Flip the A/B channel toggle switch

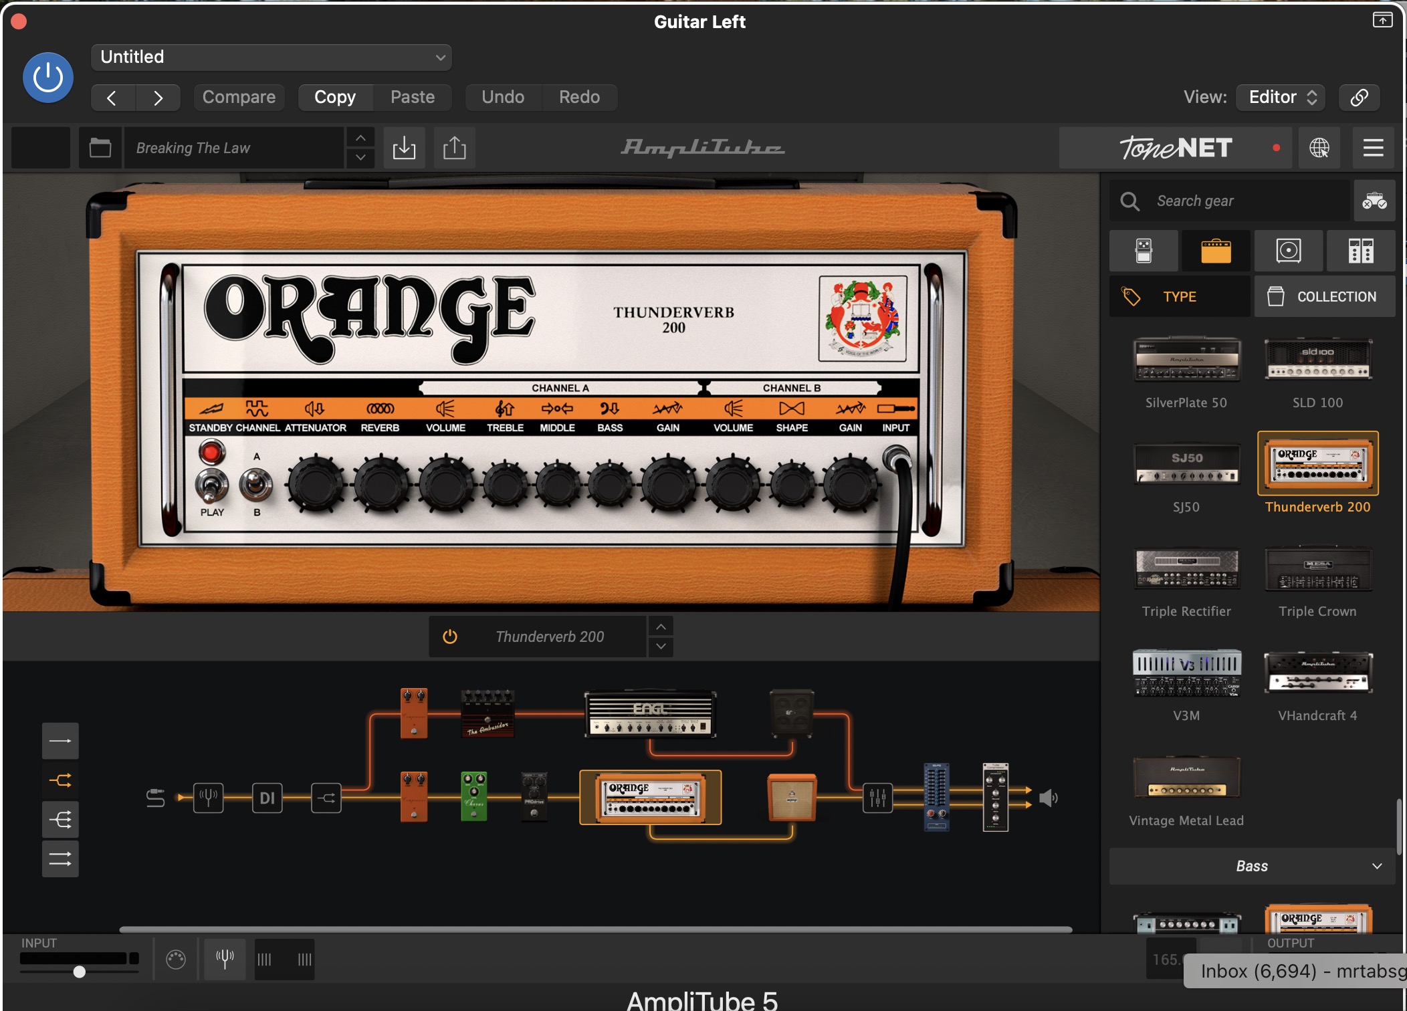(x=256, y=484)
